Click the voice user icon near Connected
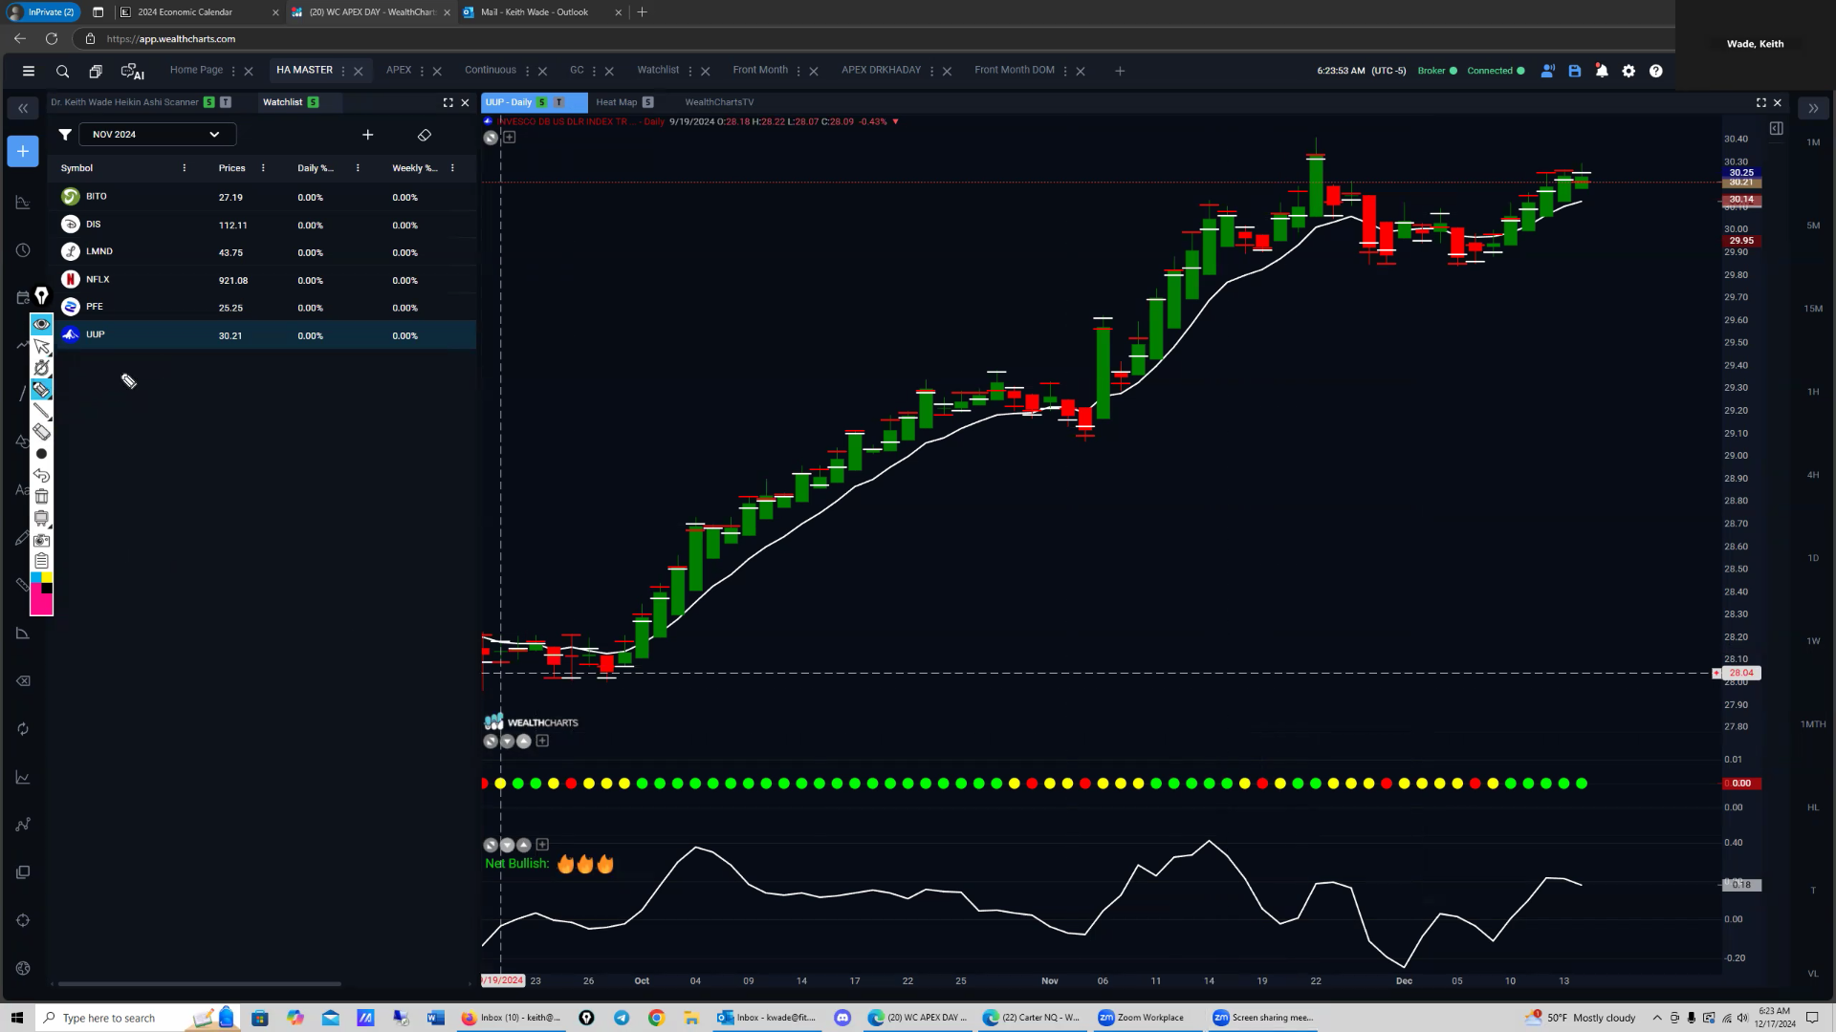The image size is (1836, 1032). tap(1547, 71)
